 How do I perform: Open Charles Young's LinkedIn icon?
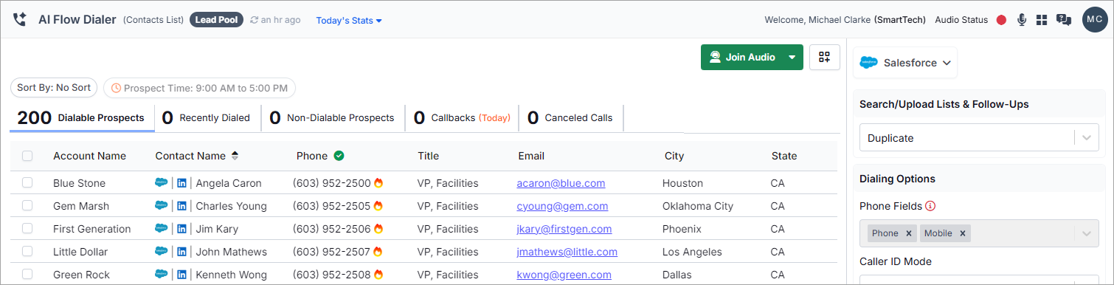point(181,206)
